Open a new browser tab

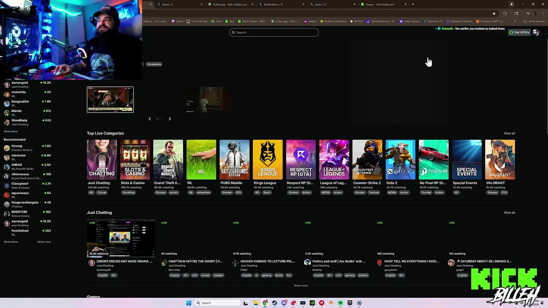point(413,4)
